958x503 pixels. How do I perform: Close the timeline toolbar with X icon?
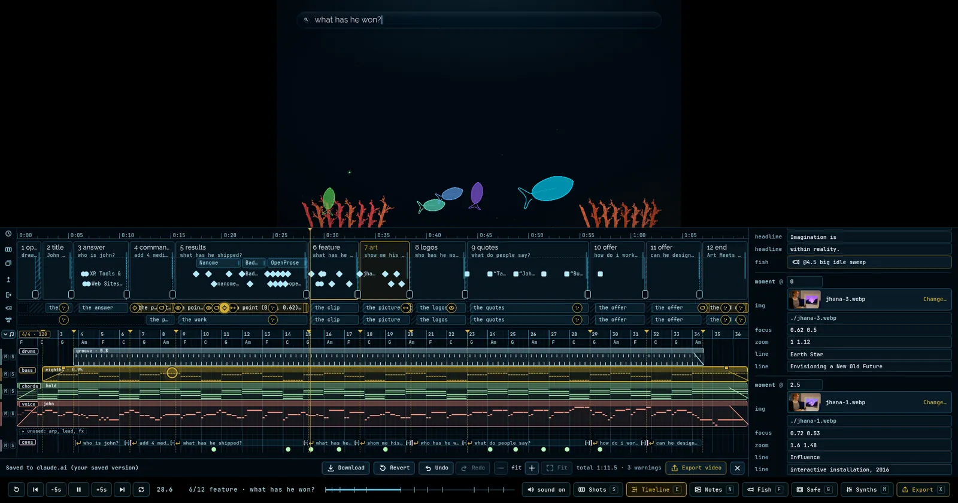click(738, 468)
